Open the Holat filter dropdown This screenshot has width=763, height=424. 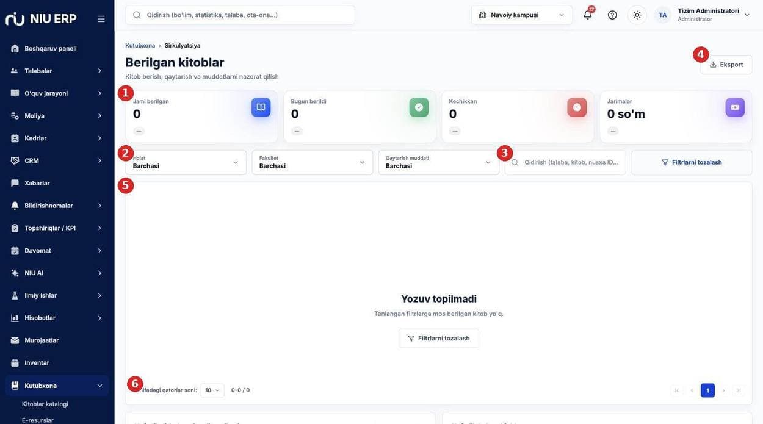coord(186,162)
